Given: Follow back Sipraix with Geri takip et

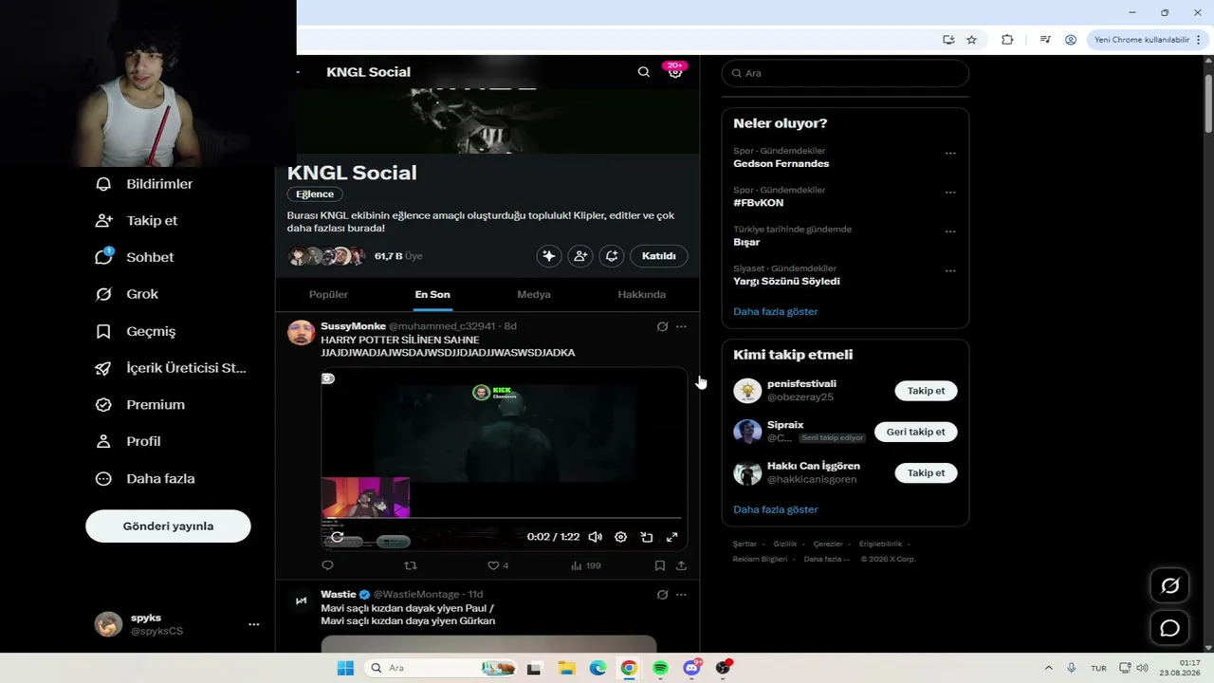Looking at the screenshot, I should [x=915, y=432].
